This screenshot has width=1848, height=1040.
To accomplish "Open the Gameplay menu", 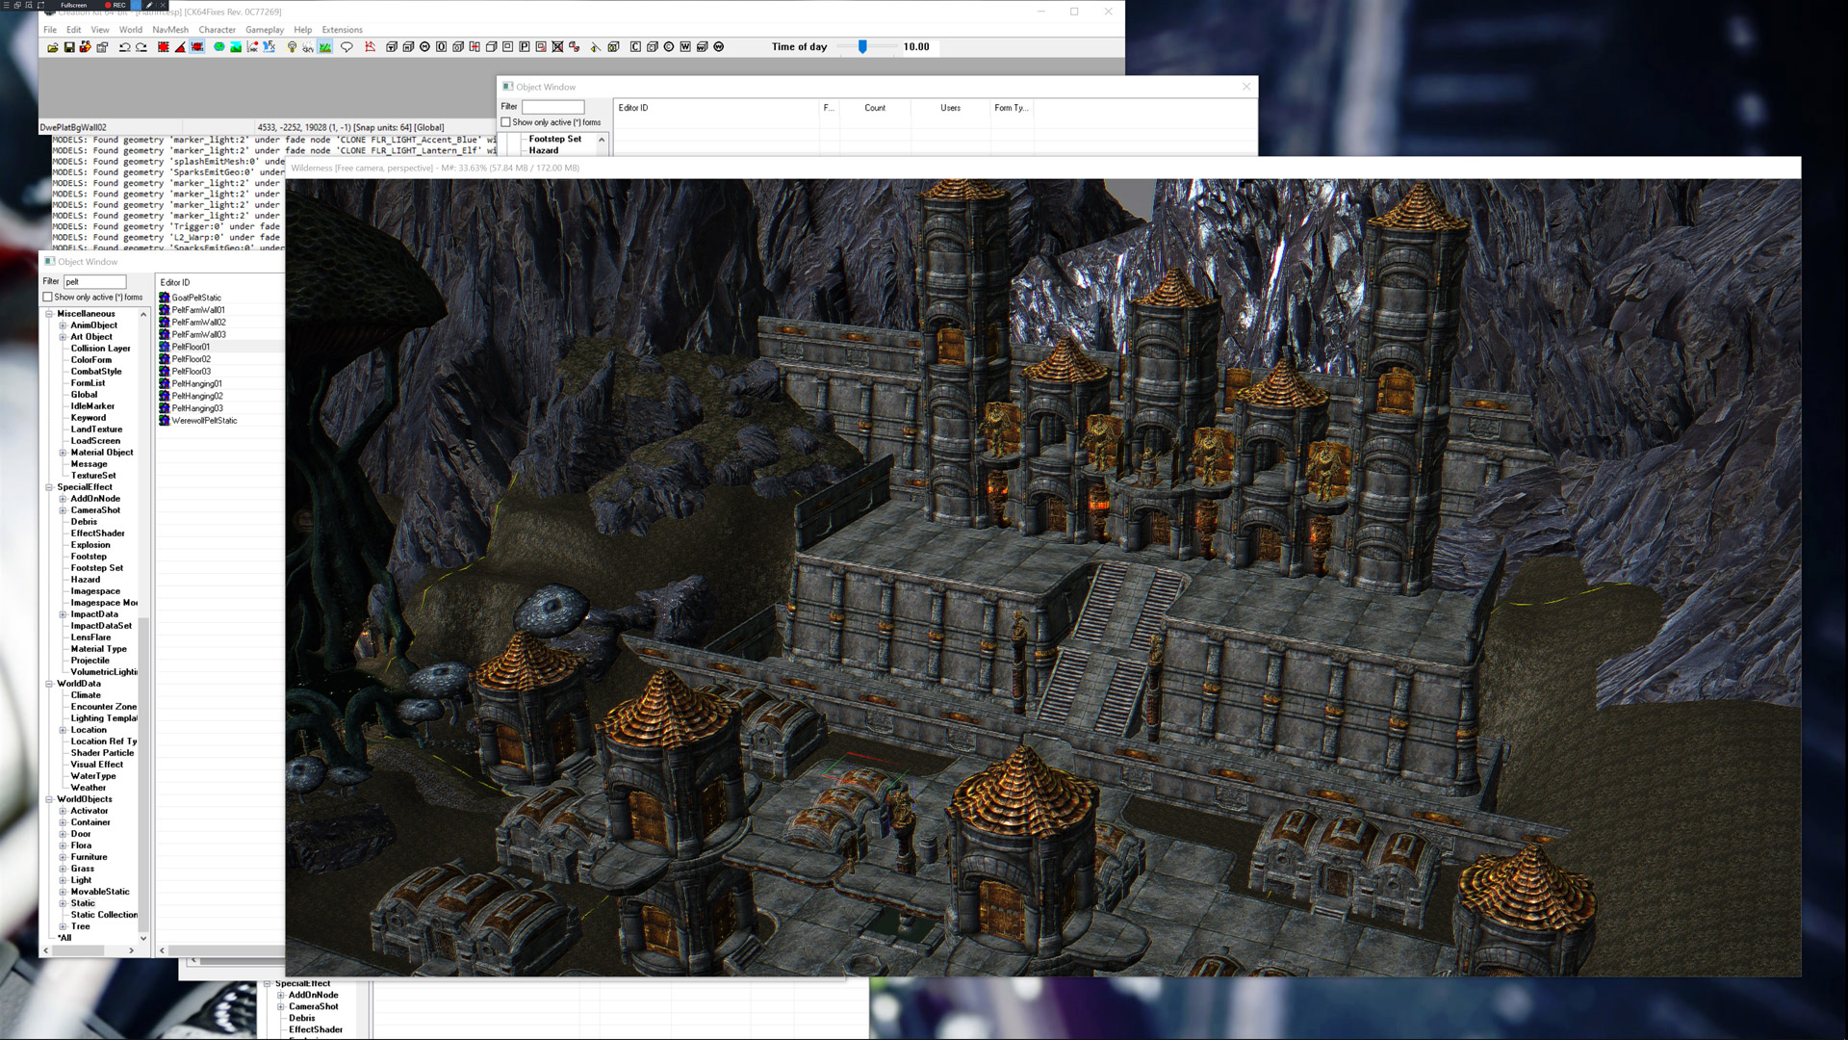I will pos(264,30).
